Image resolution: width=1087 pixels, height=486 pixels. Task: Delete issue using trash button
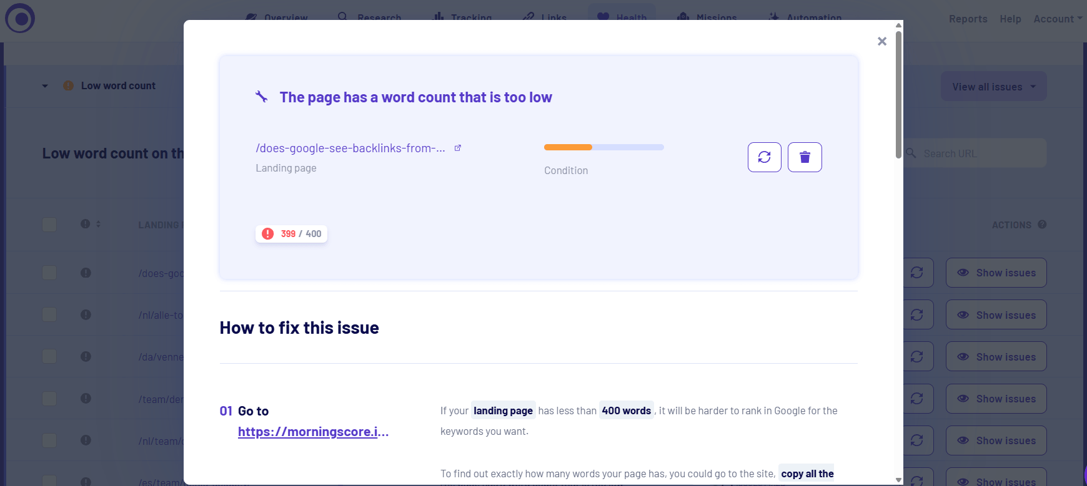pyautogui.click(x=805, y=157)
